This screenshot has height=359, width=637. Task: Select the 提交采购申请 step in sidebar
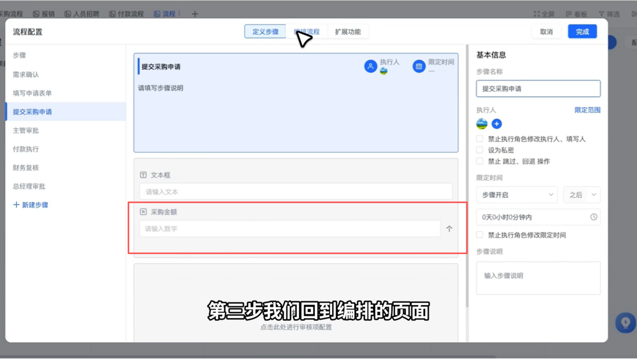pyautogui.click(x=66, y=112)
